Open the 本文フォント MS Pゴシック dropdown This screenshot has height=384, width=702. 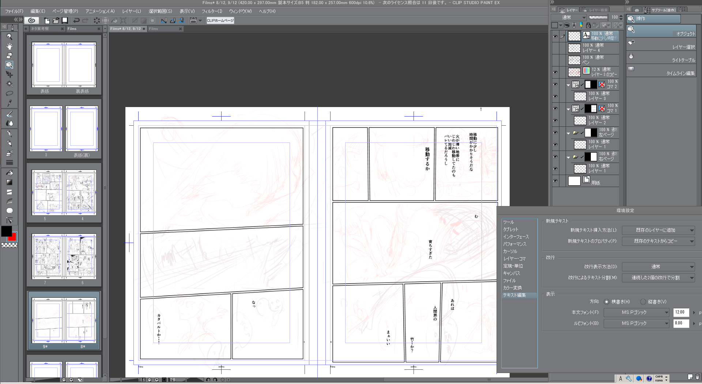(x=636, y=312)
